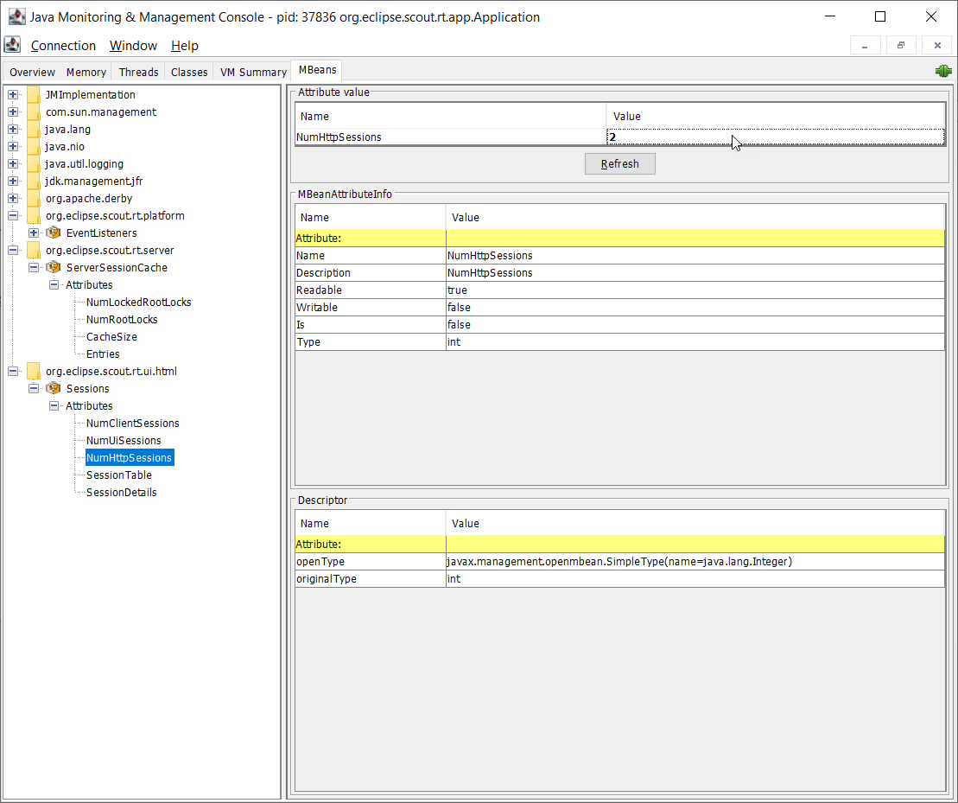Viewport: 958px width, 803px height.
Task: Click the org.eclipse.scout.rt.server folder icon
Action: click(34, 251)
